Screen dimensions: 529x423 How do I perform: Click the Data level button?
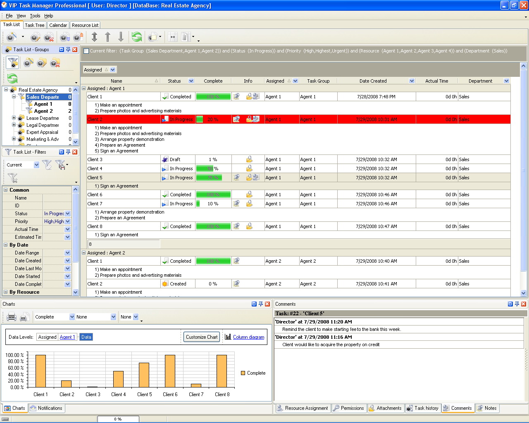coord(86,337)
